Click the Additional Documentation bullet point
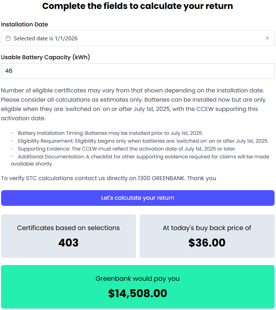276x310 pixels. coord(143,157)
